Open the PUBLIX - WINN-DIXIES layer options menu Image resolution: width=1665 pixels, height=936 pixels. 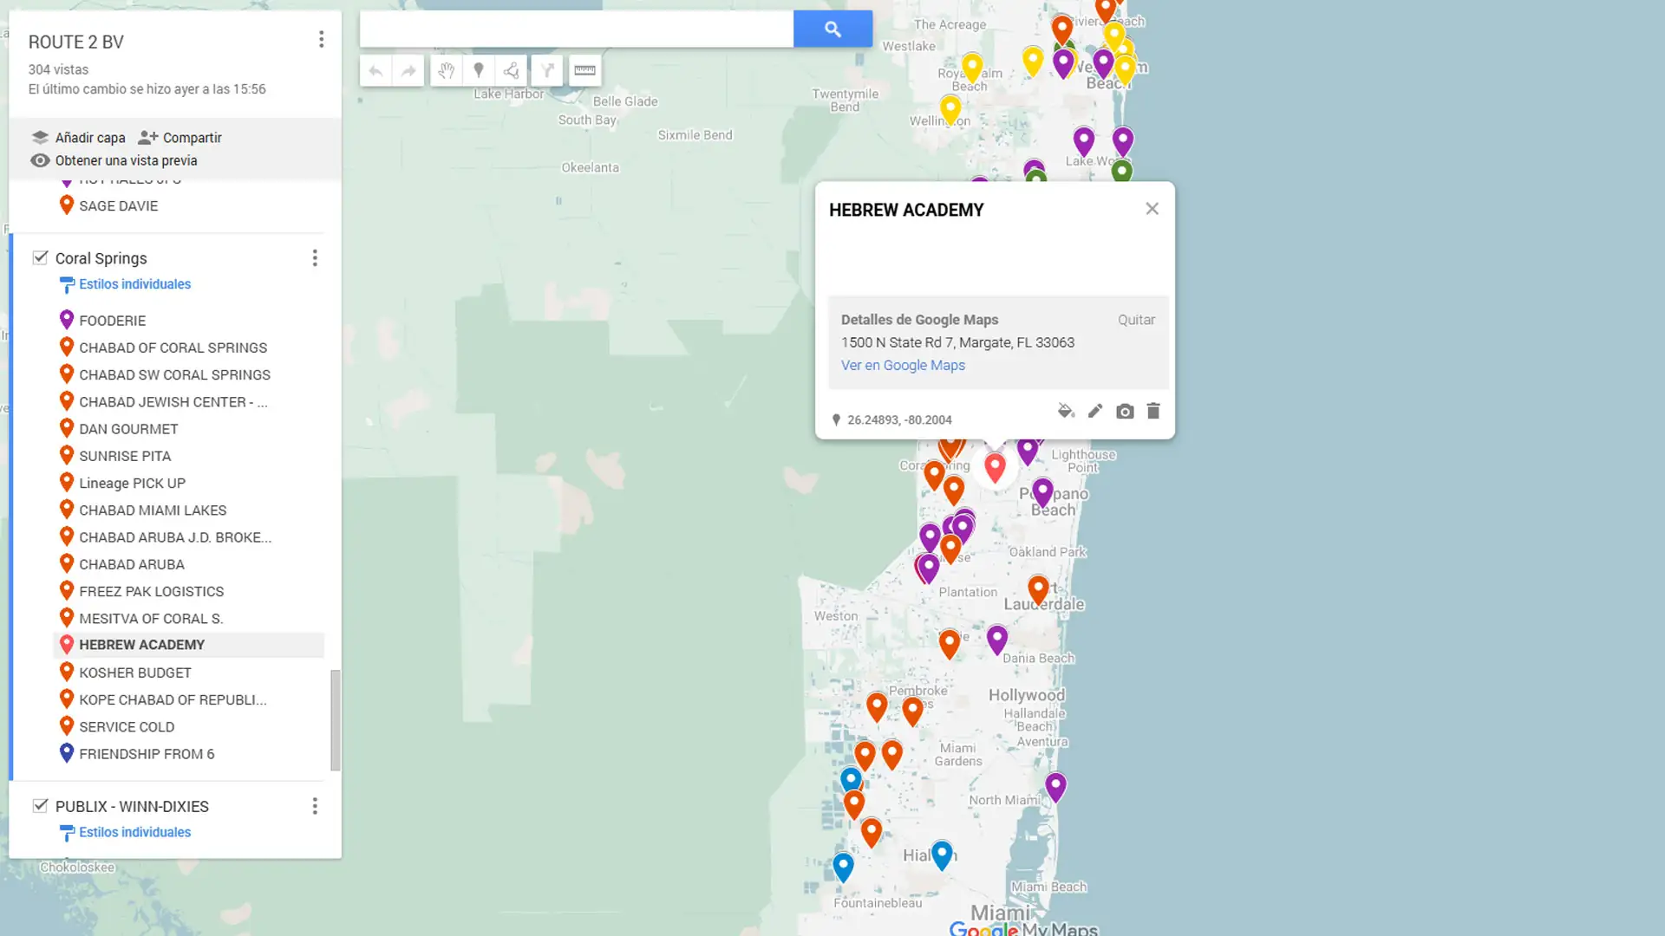click(x=315, y=806)
